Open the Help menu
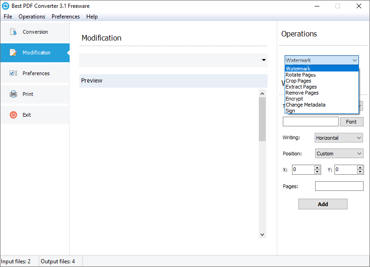 (92, 17)
